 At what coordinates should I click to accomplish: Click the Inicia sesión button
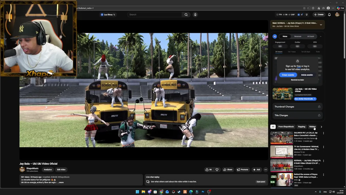(307, 75)
